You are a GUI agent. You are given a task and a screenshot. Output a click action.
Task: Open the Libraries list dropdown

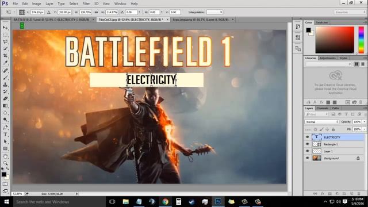328,64
